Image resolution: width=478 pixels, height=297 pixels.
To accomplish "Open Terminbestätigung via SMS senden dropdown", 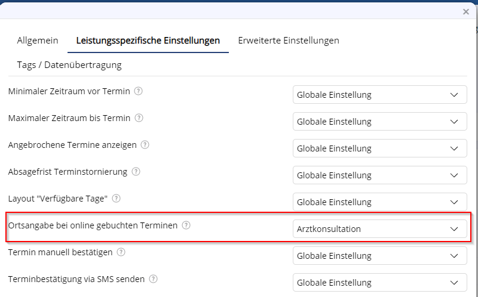I will [x=379, y=283].
